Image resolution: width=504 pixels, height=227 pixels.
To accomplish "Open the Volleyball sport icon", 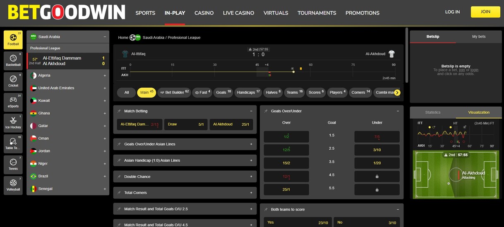I will point(13,186).
